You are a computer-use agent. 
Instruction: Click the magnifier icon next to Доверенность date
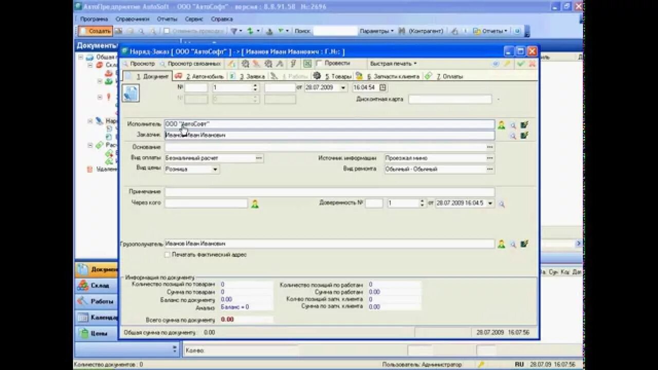tap(502, 204)
